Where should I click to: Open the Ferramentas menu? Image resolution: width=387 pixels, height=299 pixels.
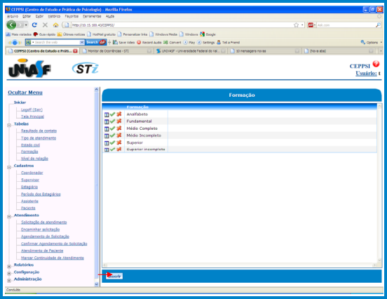click(x=92, y=16)
